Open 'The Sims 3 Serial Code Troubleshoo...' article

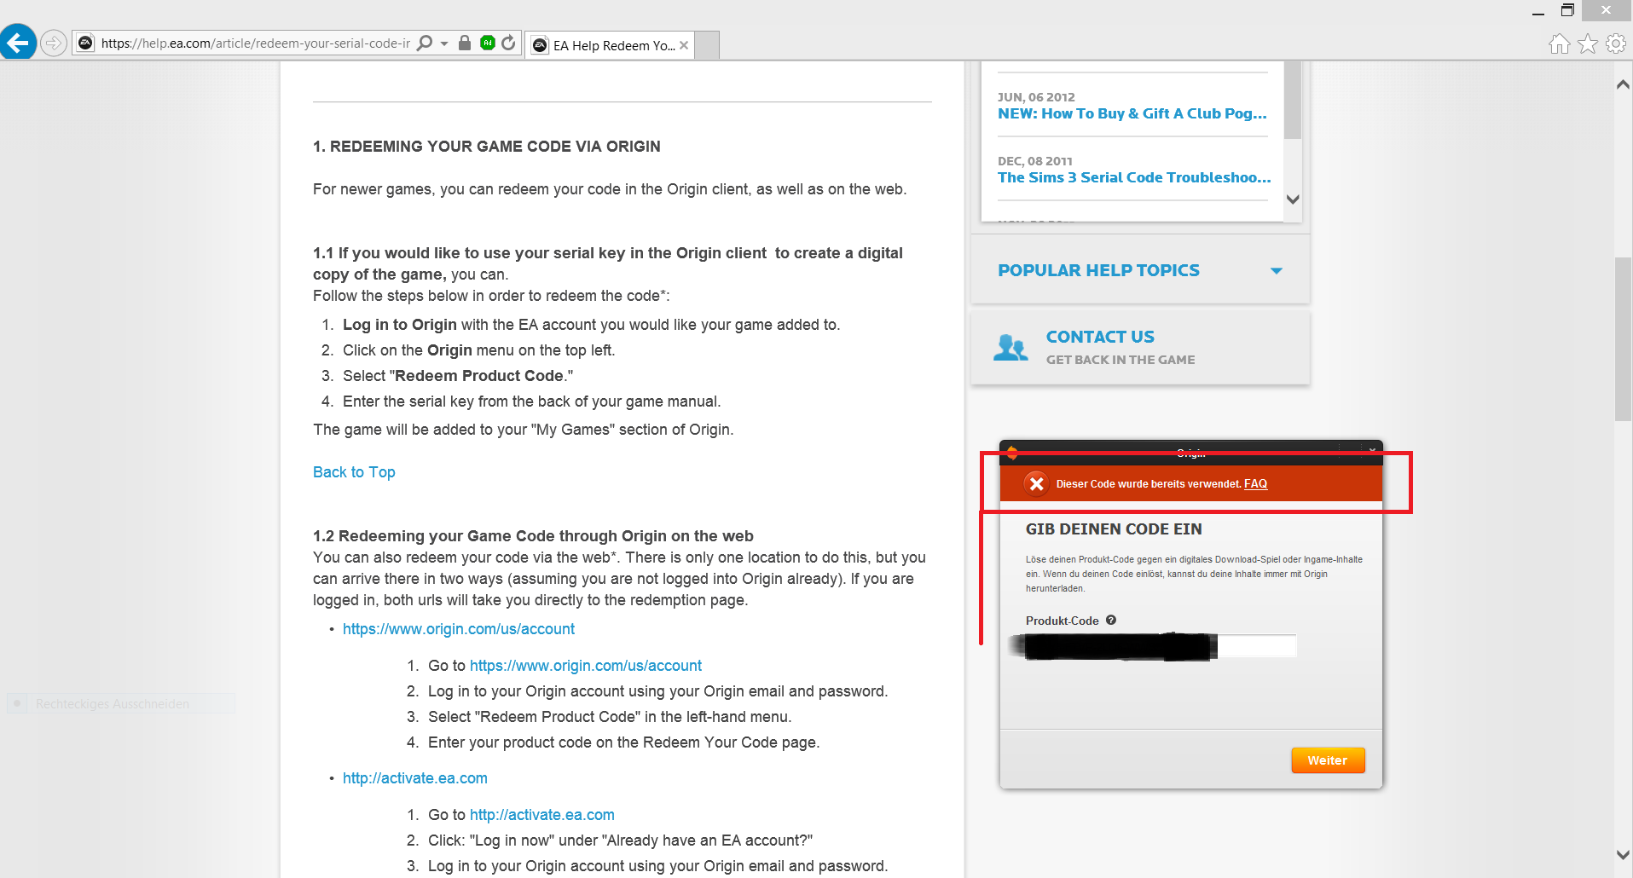pyautogui.click(x=1134, y=177)
